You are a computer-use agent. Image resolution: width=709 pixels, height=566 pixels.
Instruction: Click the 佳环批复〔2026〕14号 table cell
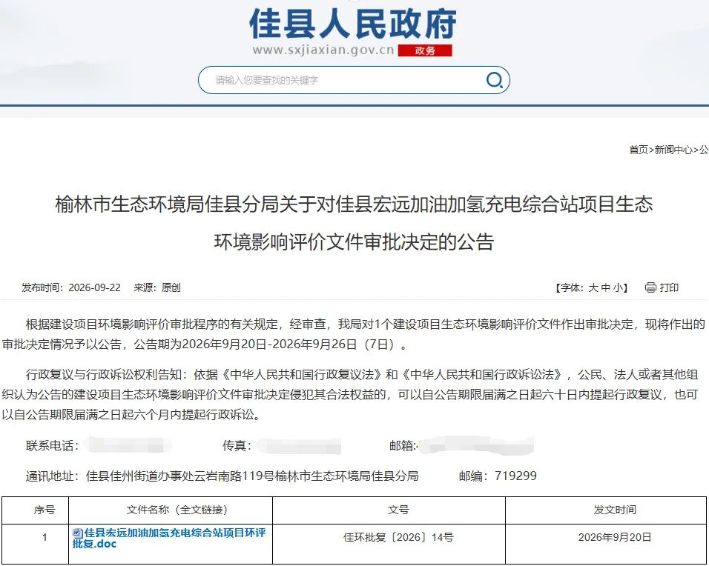398,537
